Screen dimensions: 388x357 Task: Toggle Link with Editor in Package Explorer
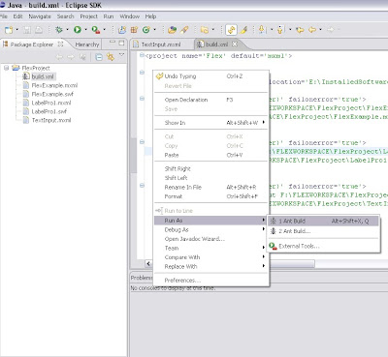pyautogui.click(x=111, y=57)
